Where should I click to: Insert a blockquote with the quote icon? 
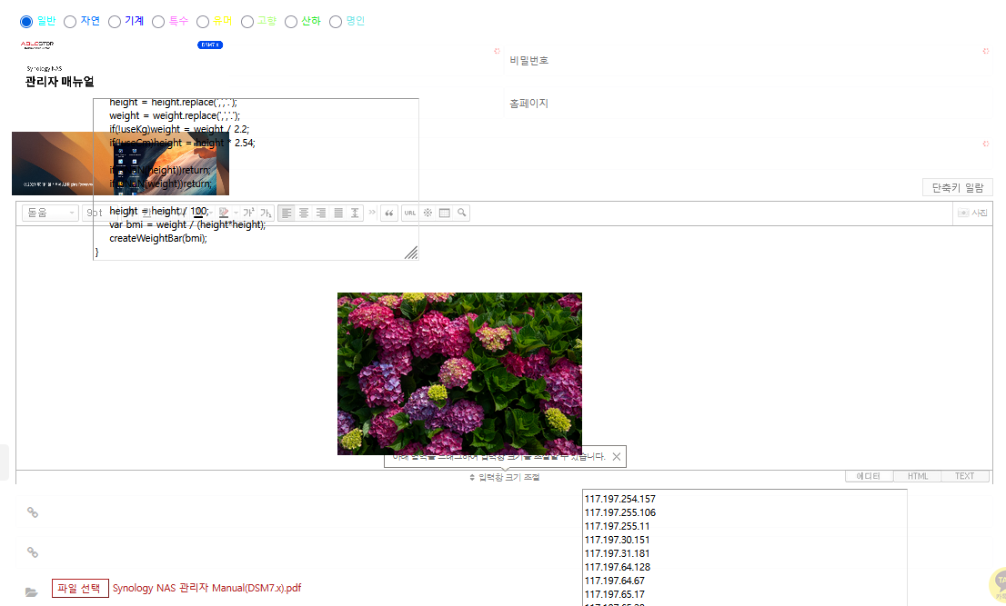point(389,213)
